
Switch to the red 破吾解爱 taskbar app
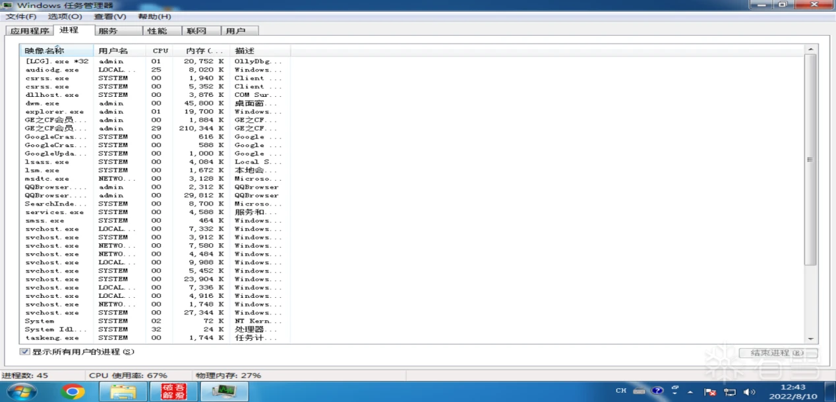click(173, 391)
